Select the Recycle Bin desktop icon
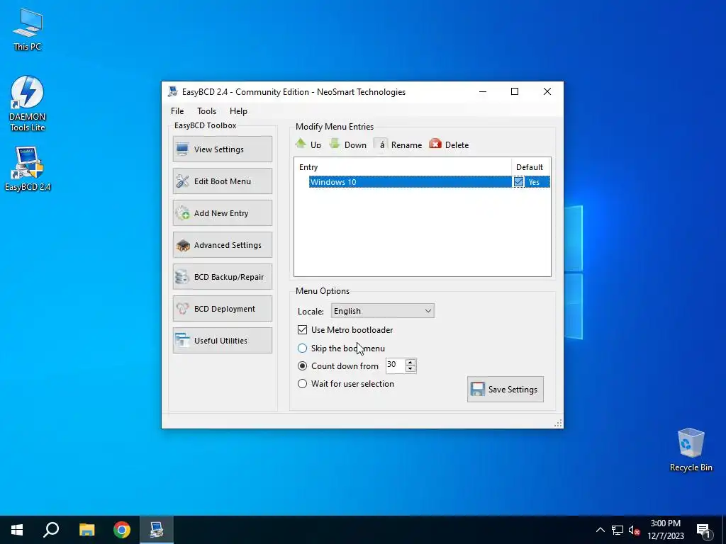This screenshot has height=544, width=726. click(x=691, y=450)
